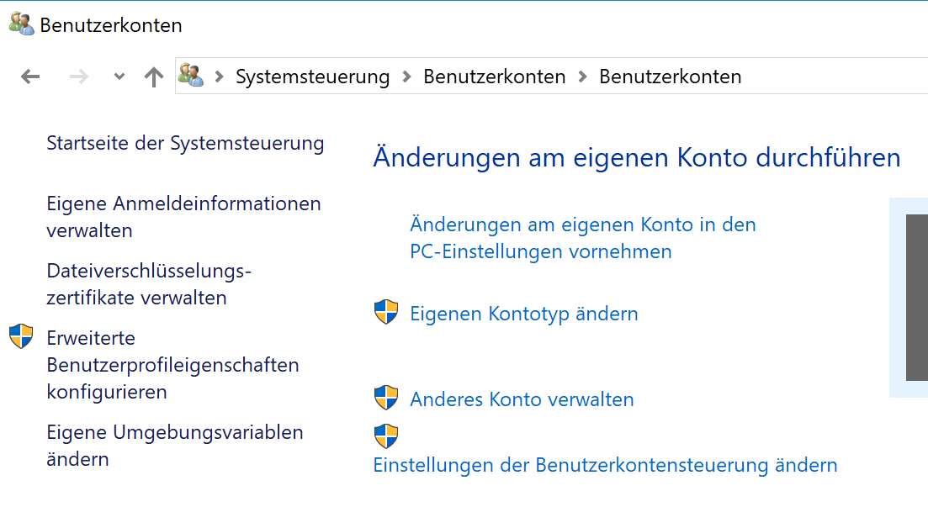Expand the chevron after Systemsteuerung in the address bar
Image resolution: width=928 pixels, height=507 pixels.
point(406,77)
